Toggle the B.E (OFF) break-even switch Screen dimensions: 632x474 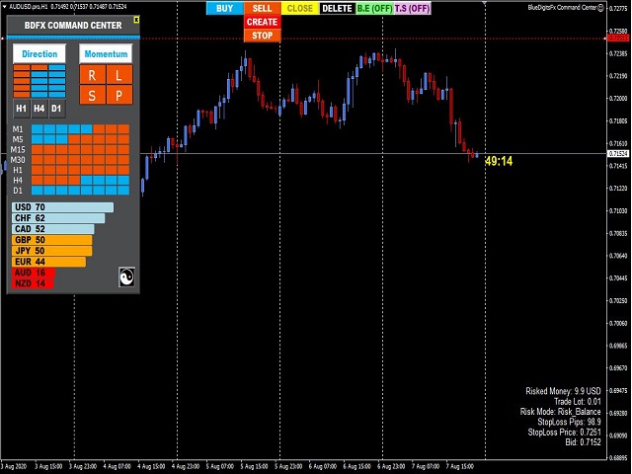[375, 8]
